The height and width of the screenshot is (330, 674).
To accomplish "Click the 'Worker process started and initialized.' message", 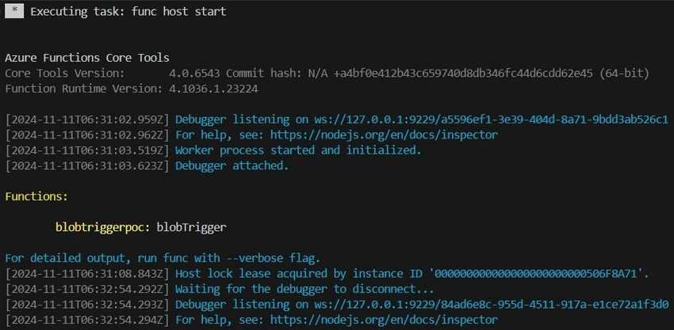I will pyautogui.click(x=298, y=150).
